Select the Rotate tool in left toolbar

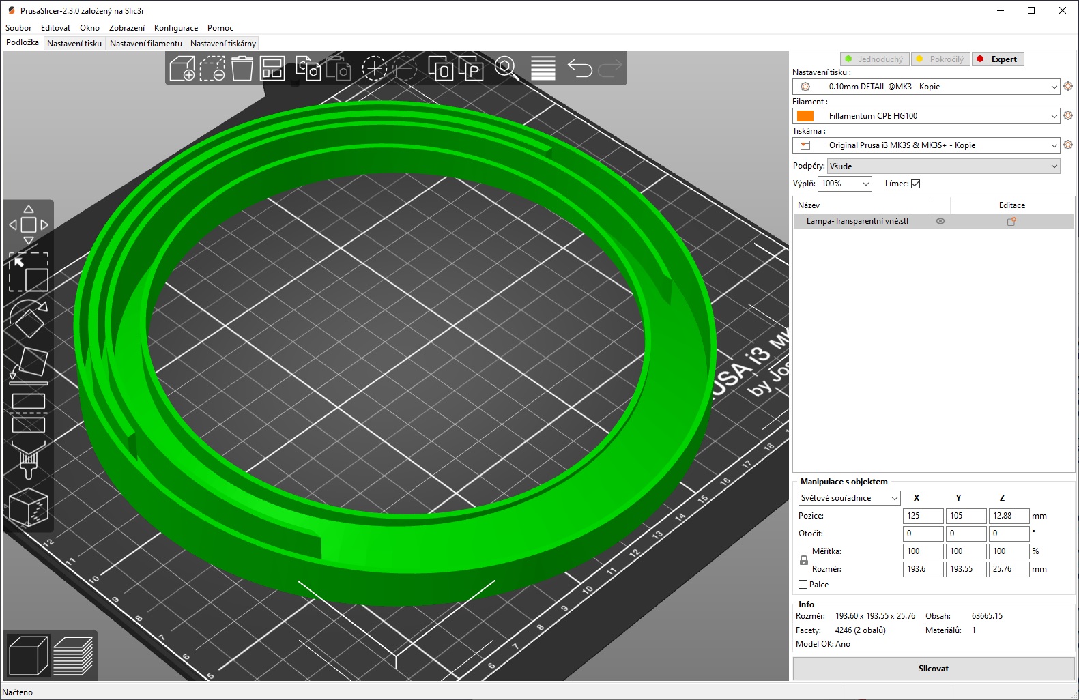29,319
